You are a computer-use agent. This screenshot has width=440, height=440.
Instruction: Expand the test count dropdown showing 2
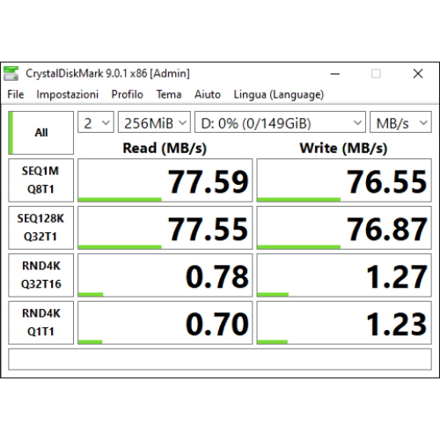96,122
